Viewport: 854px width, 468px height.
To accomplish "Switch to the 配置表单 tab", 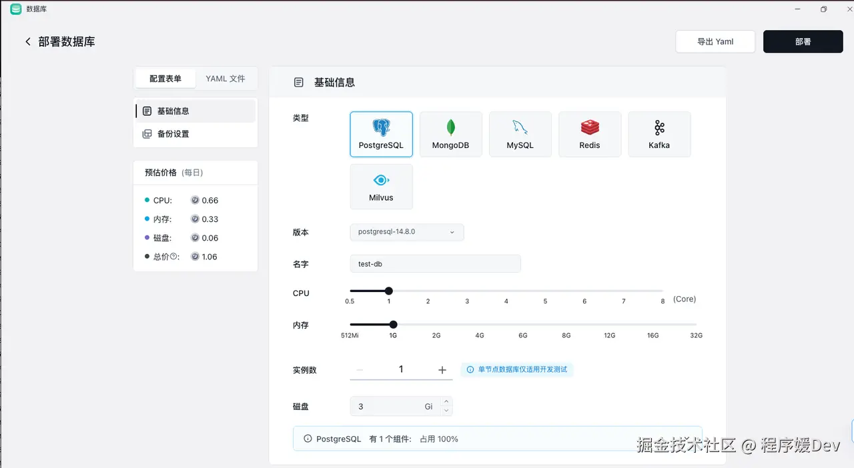I will coord(165,79).
